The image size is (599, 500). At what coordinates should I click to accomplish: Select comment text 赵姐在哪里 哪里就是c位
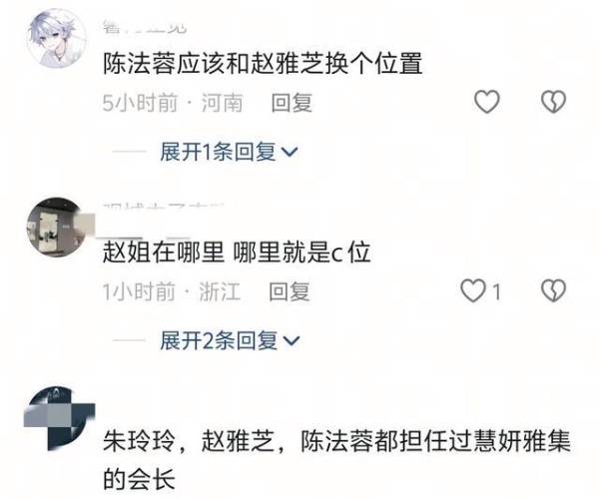237,252
